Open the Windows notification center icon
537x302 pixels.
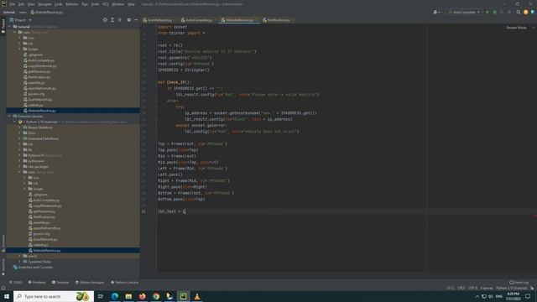(x=528, y=296)
